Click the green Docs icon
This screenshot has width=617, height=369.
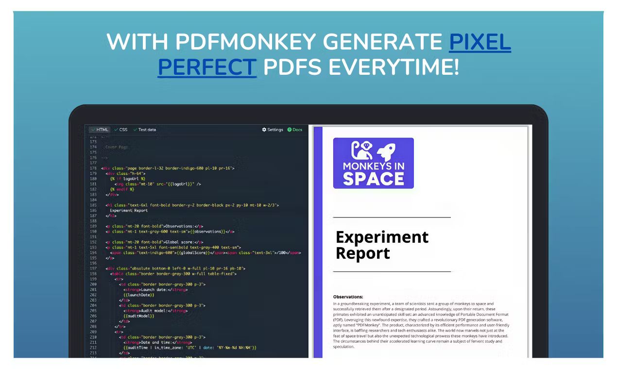click(290, 130)
